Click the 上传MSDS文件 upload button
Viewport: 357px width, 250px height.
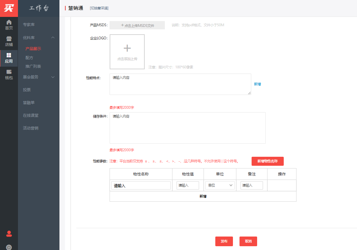pyautogui.click(x=137, y=25)
